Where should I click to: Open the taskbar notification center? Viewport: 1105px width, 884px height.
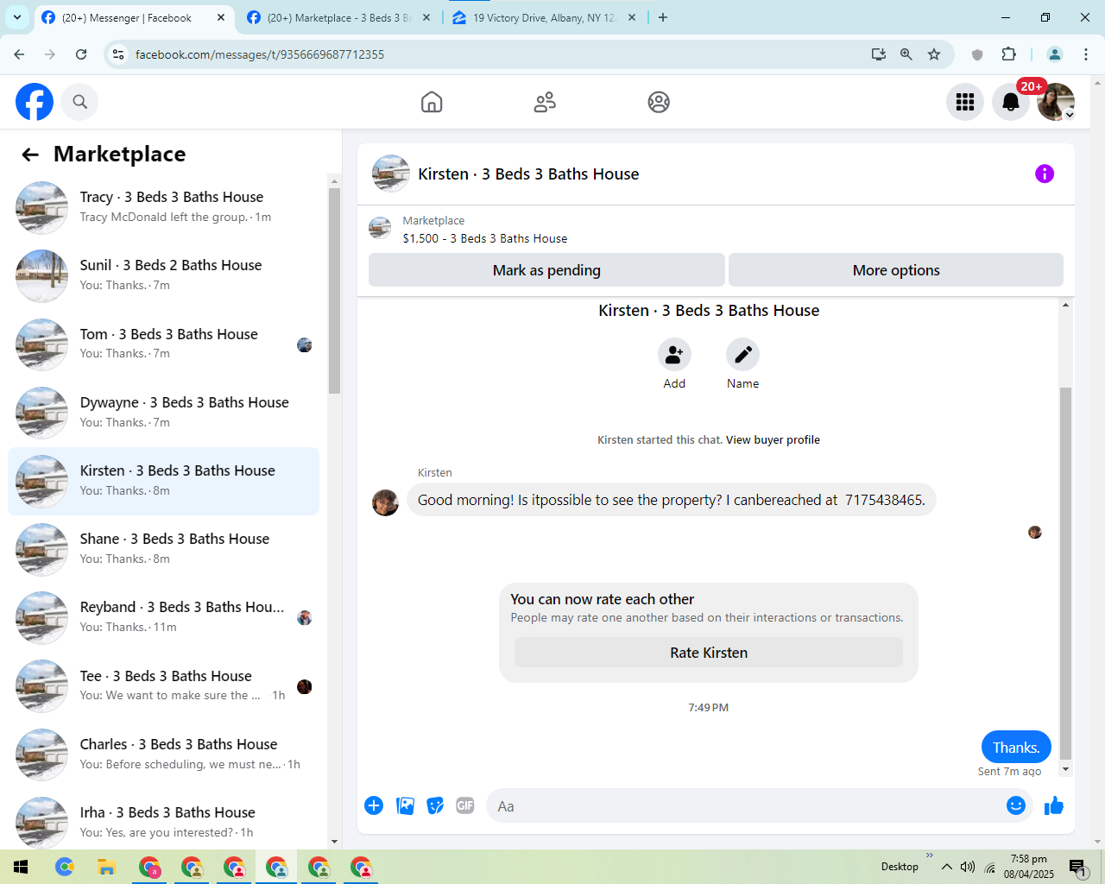click(1078, 867)
